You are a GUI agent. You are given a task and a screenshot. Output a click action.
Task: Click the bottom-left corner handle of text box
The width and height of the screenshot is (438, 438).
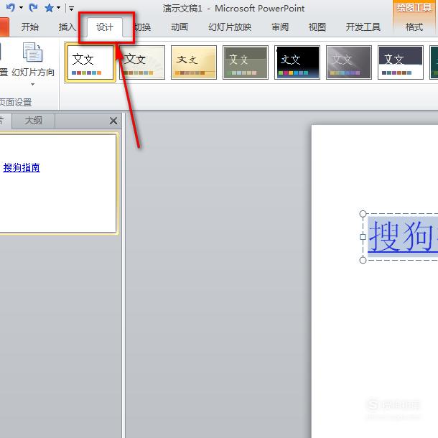pyautogui.click(x=363, y=260)
